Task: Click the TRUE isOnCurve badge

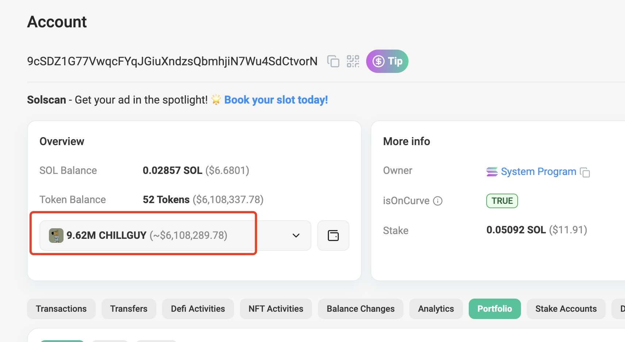Action: tap(502, 201)
